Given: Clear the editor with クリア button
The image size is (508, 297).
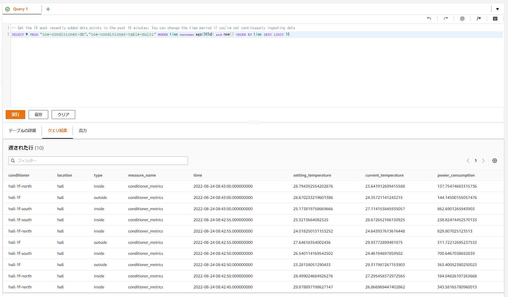Looking at the screenshot, I should [63, 114].
